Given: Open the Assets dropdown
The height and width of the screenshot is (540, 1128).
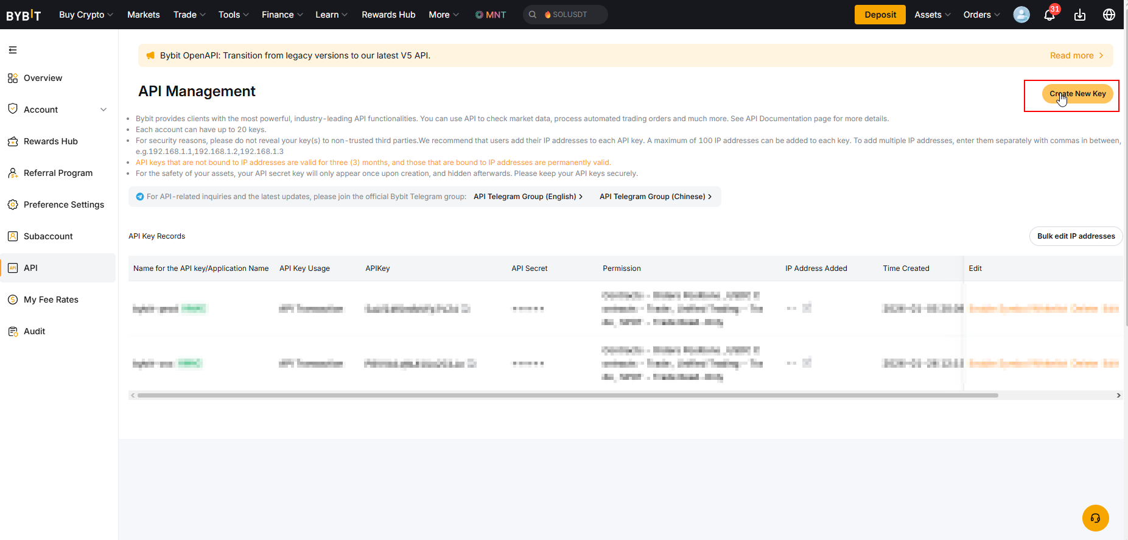Looking at the screenshot, I should 932,15.
